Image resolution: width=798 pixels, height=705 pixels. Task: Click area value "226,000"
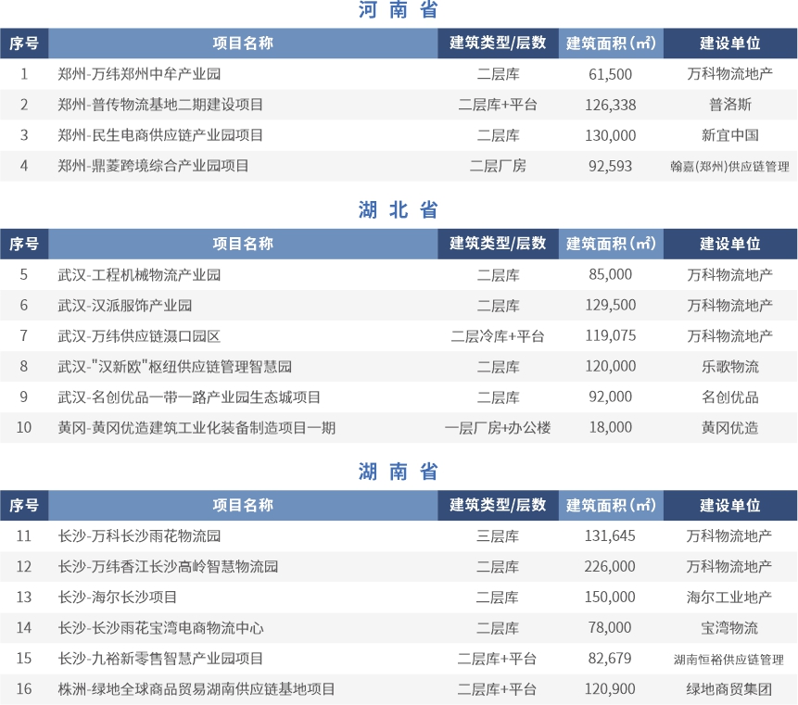[610, 567]
